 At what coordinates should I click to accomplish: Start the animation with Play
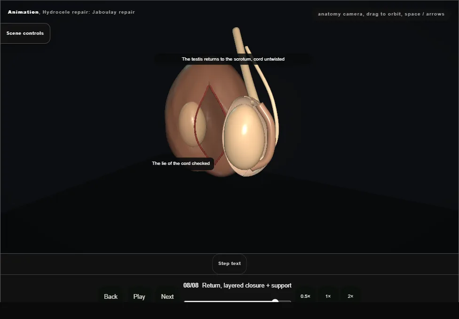pyautogui.click(x=139, y=296)
